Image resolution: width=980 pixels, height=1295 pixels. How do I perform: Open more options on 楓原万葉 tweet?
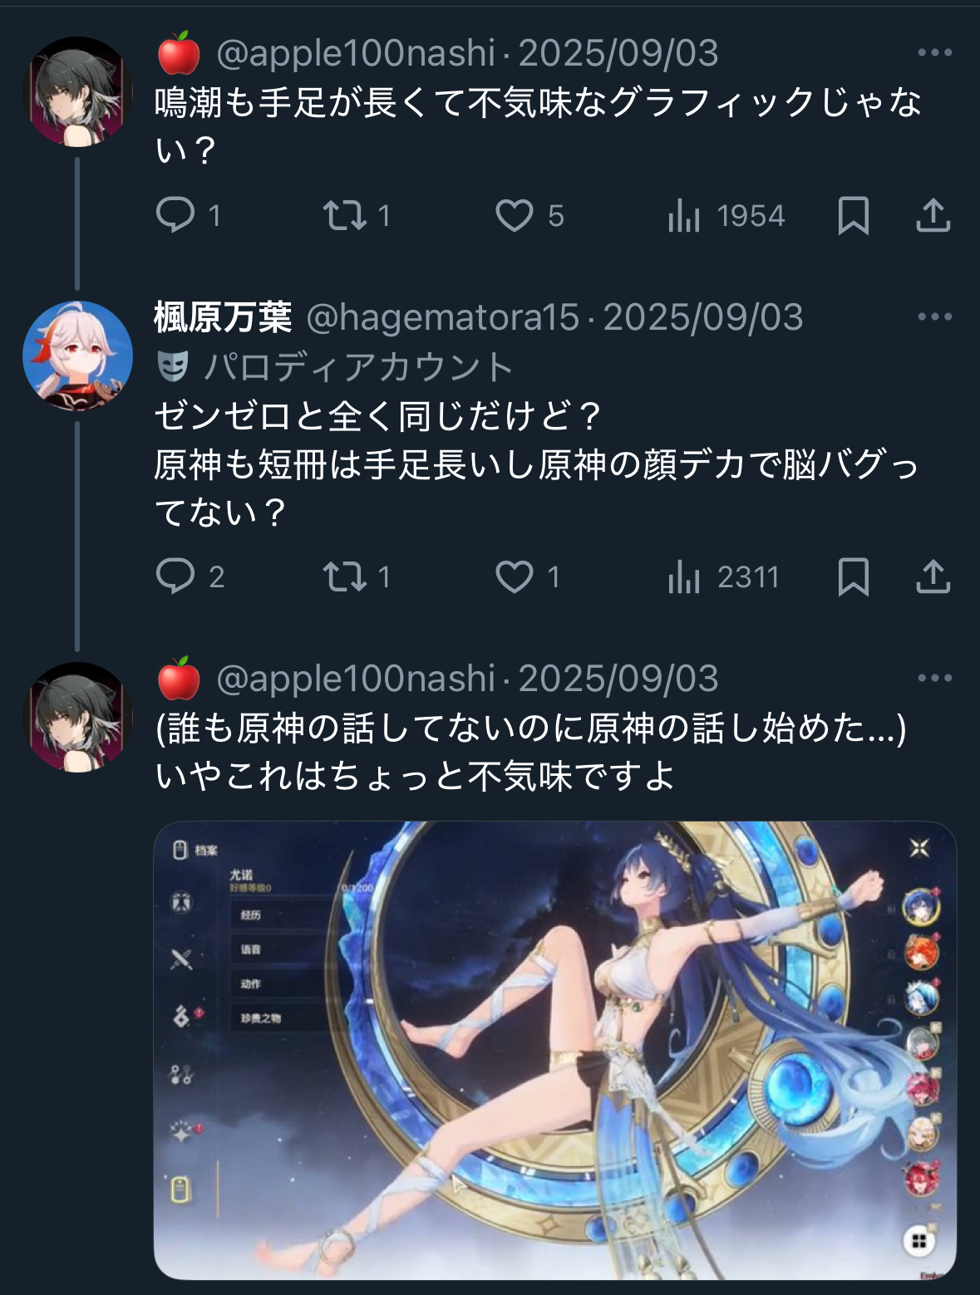(x=934, y=316)
